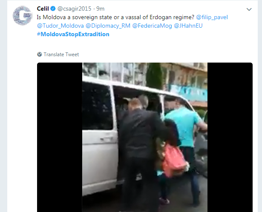Open the @csagir2015 handle

pyautogui.click(x=75, y=9)
